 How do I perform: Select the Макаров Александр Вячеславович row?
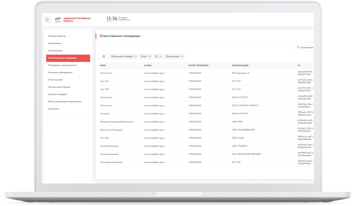206,122
